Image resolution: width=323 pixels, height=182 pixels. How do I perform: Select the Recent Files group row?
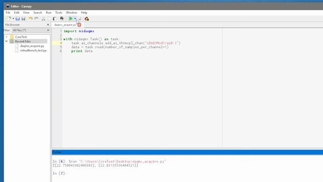pos(28,41)
